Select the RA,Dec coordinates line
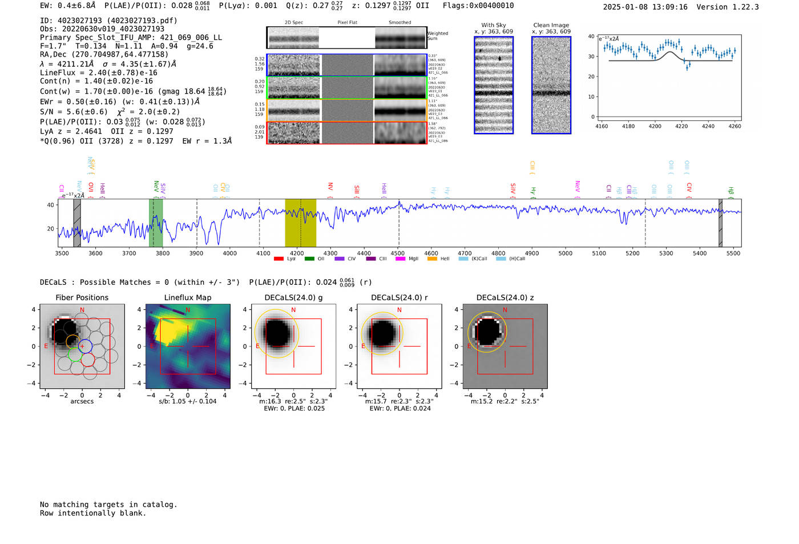This screenshot has width=799, height=544. [x=104, y=55]
